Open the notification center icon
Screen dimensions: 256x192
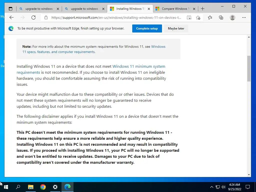pos(248,187)
